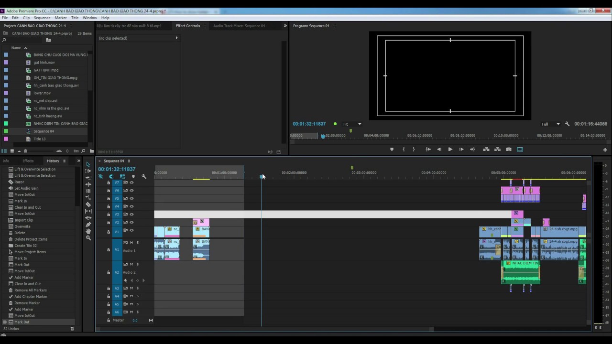Screen dimensions: 612x344
Task: Select the Set Audio Gain history state
Action: (26, 188)
